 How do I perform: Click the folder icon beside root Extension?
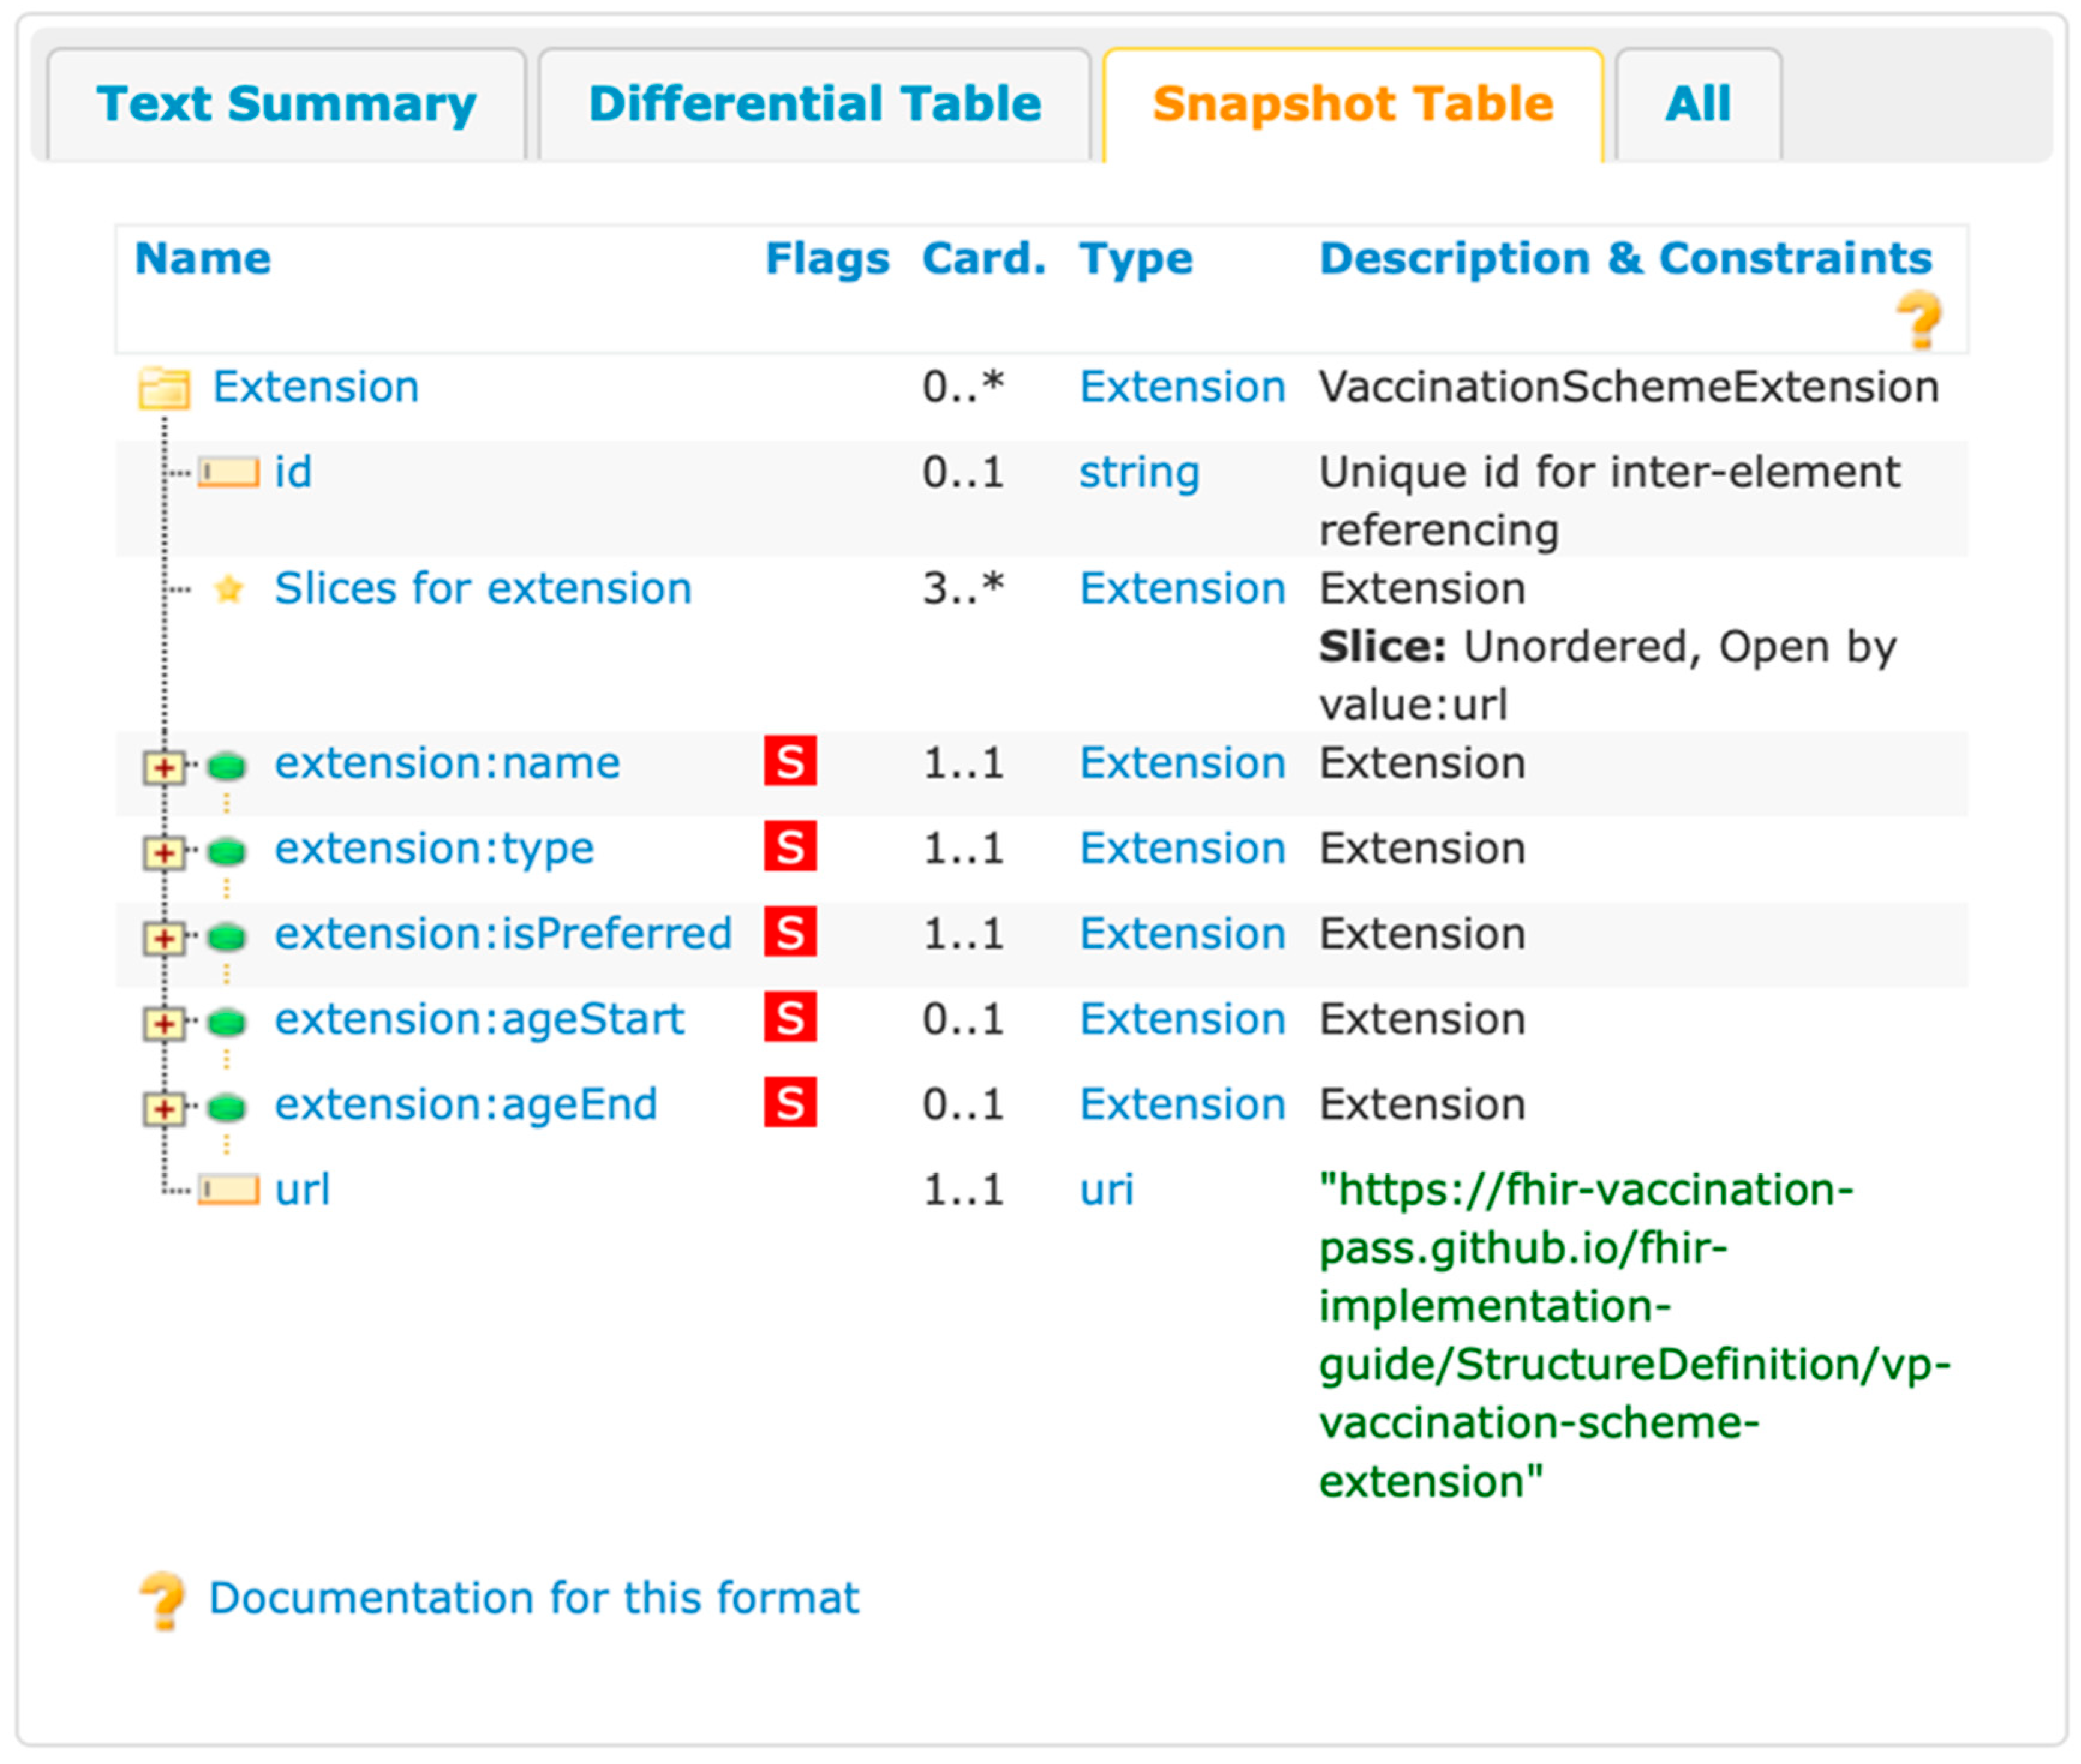click(164, 388)
